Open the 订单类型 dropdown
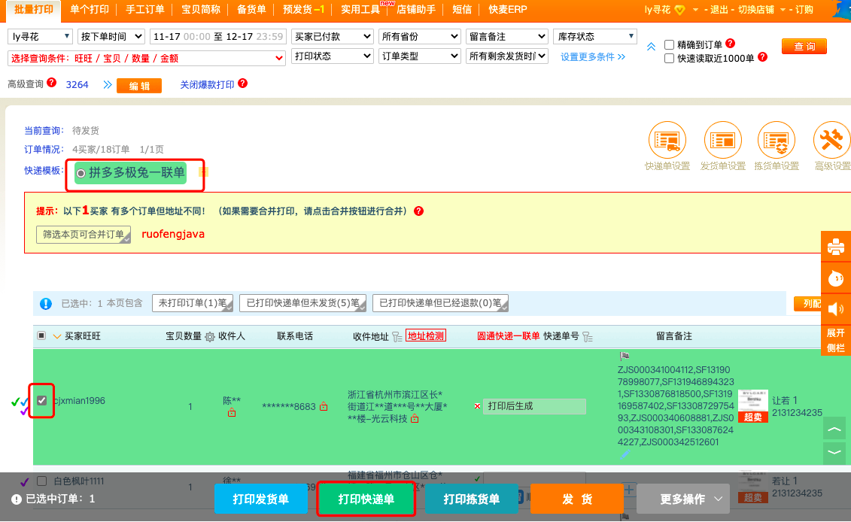This screenshot has width=851, height=522. tap(420, 56)
